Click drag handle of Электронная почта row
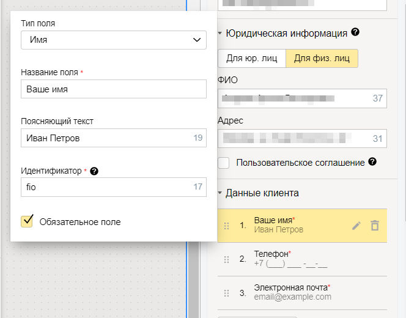Viewport: 406px width, 318px height. coord(226,293)
